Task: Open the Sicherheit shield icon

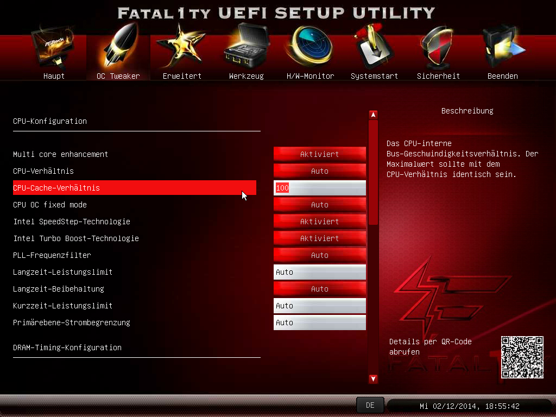Action: 438,47
